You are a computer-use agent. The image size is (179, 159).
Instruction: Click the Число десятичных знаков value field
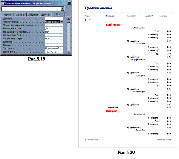pyautogui.click(x=54, y=25)
